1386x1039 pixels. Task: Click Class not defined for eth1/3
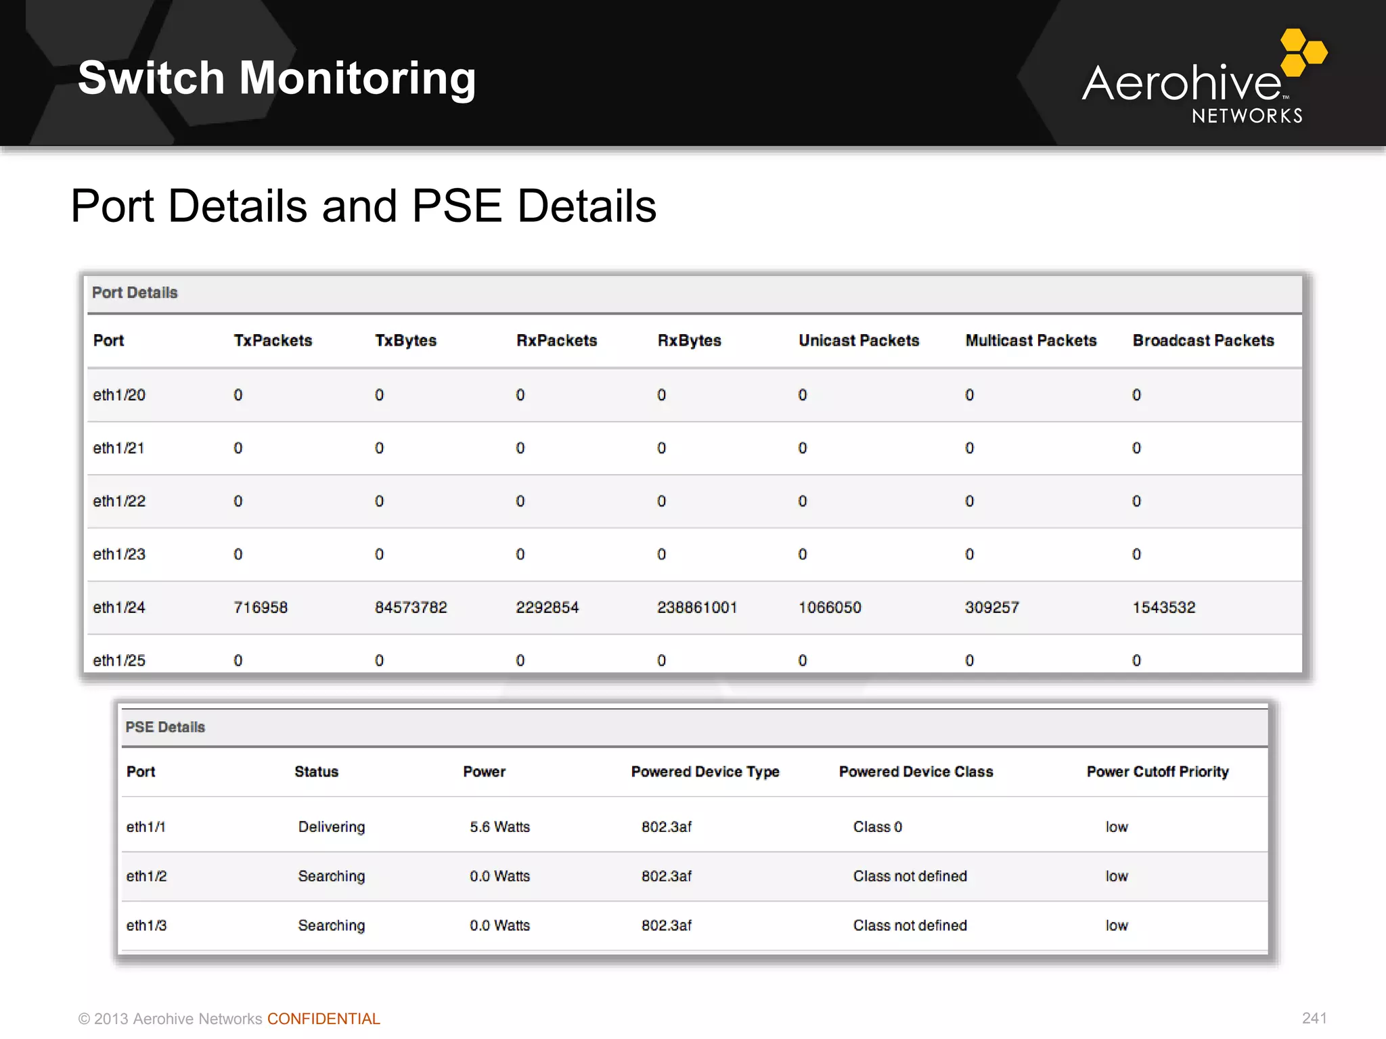(910, 925)
